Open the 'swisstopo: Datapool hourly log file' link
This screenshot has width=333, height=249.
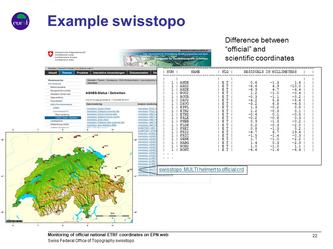[x=103, y=117]
